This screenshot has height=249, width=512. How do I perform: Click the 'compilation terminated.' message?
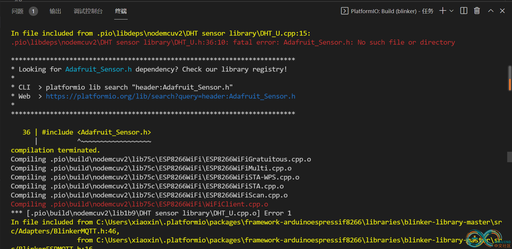click(x=55, y=150)
